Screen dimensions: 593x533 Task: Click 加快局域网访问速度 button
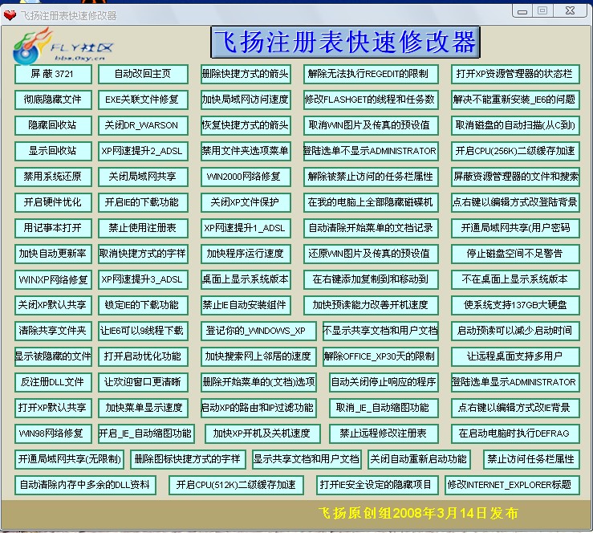point(246,100)
